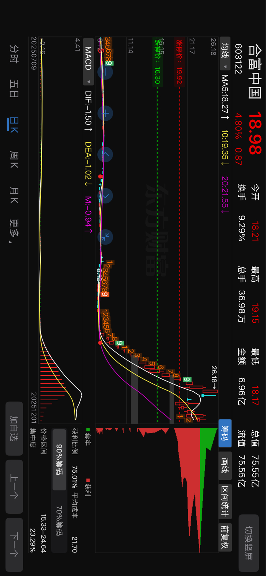
Task: Tap the 今开 18.21 value
Action: click(255, 231)
